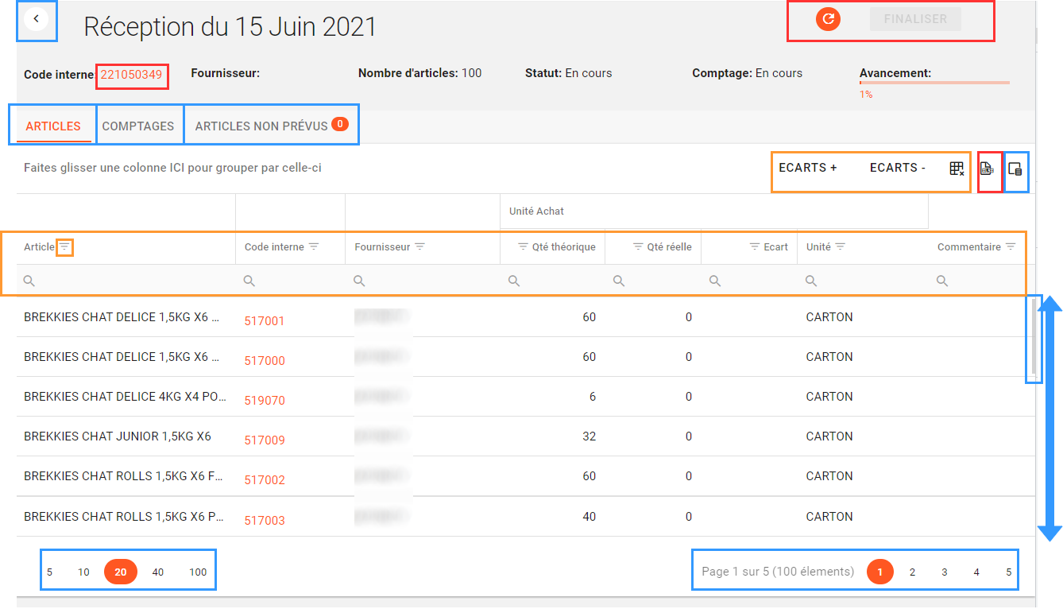Image resolution: width=1063 pixels, height=609 pixels.
Task: Switch to the COMPTAGES tab
Action: 138,126
